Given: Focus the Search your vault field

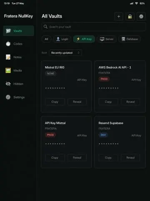Looking at the screenshot, I should click(94, 27).
